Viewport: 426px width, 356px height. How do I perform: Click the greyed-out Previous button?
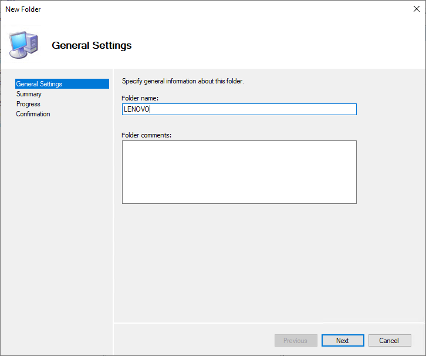296,341
